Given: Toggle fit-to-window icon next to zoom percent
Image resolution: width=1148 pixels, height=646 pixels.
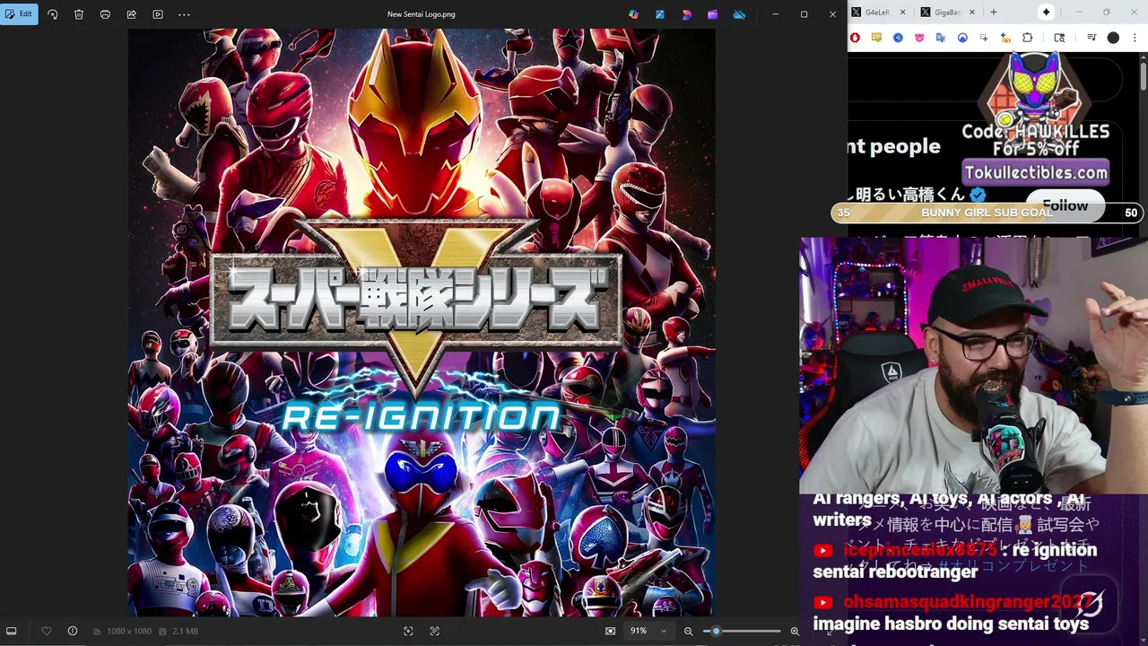Looking at the screenshot, I should tap(610, 631).
